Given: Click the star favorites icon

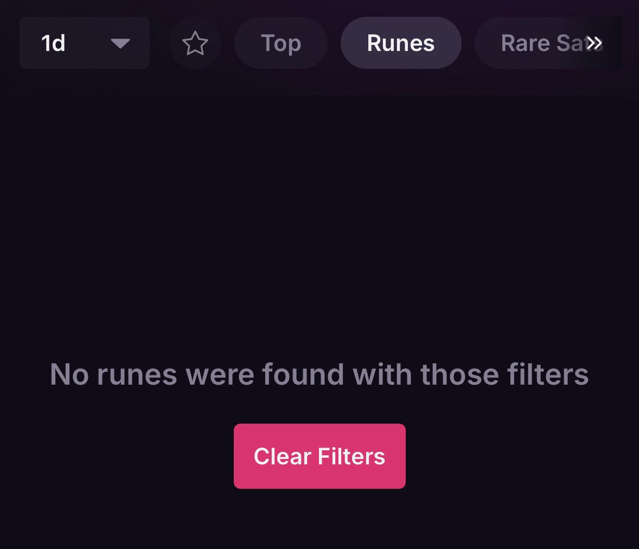Looking at the screenshot, I should pos(195,43).
